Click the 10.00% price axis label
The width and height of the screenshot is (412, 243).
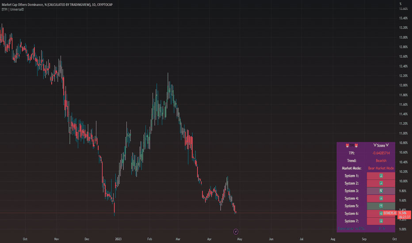coord(403,181)
